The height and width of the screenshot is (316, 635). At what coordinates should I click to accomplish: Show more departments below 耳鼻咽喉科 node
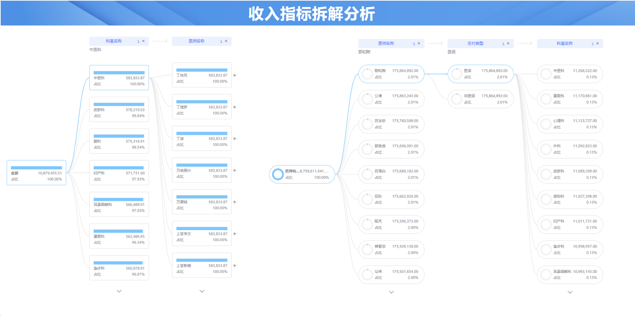tap(570, 292)
